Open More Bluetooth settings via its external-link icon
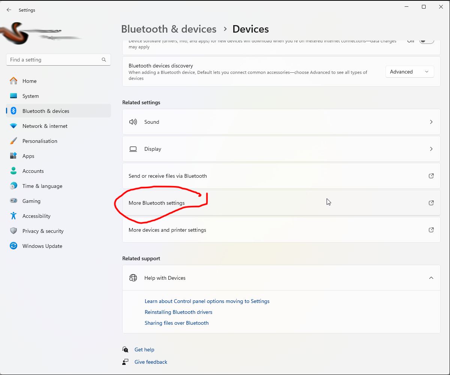This screenshot has height=375, width=450. click(x=431, y=203)
